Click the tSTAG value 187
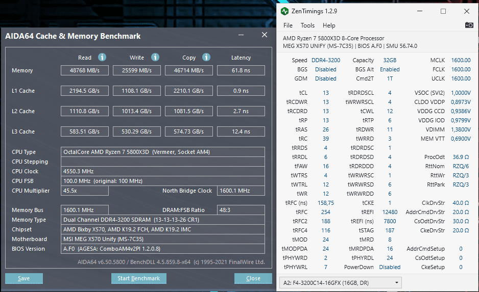 click(390, 230)
